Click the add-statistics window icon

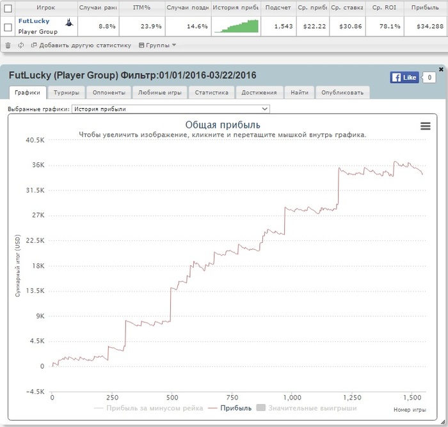34,45
